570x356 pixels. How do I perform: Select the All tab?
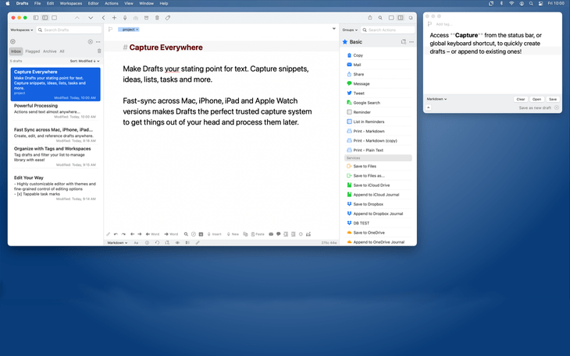click(62, 51)
